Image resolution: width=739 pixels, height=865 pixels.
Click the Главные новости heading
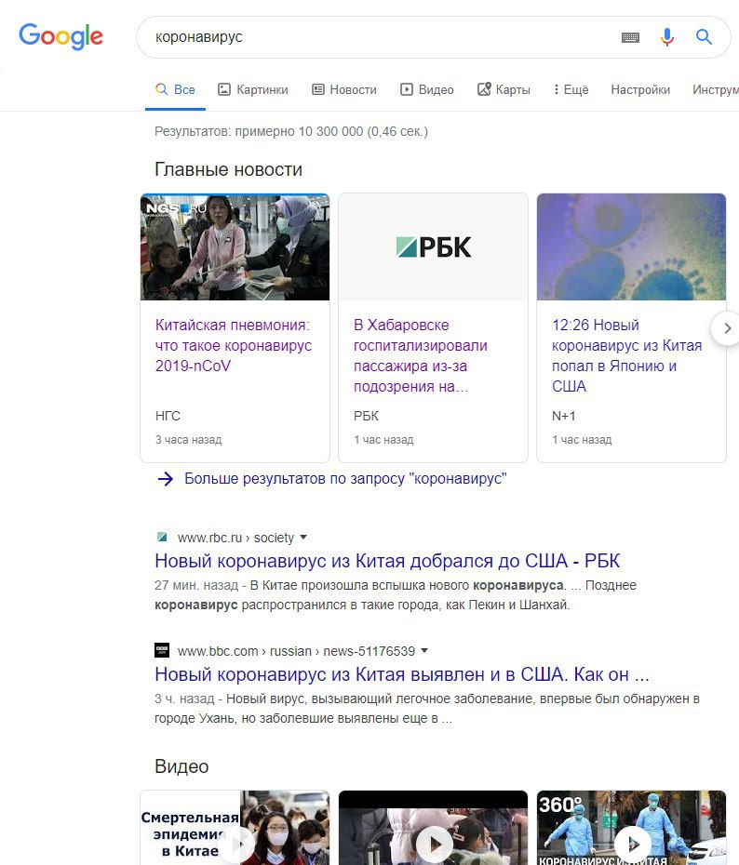[x=228, y=169]
